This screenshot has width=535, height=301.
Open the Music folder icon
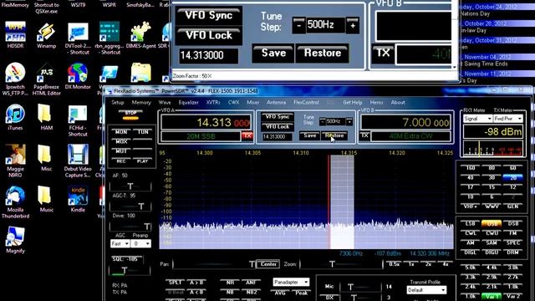pyautogui.click(x=47, y=199)
